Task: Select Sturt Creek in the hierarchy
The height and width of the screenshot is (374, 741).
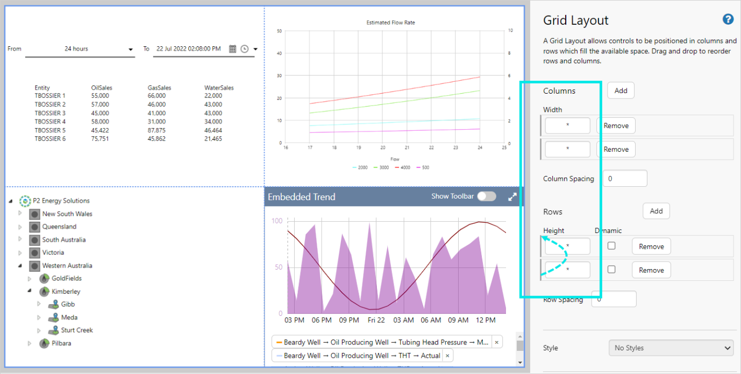Action: (76, 330)
